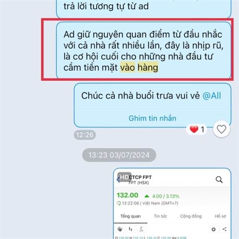Open the candlestick chart type icon
The height and width of the screenshot is (239, 239).
click(x=131, y=229)
